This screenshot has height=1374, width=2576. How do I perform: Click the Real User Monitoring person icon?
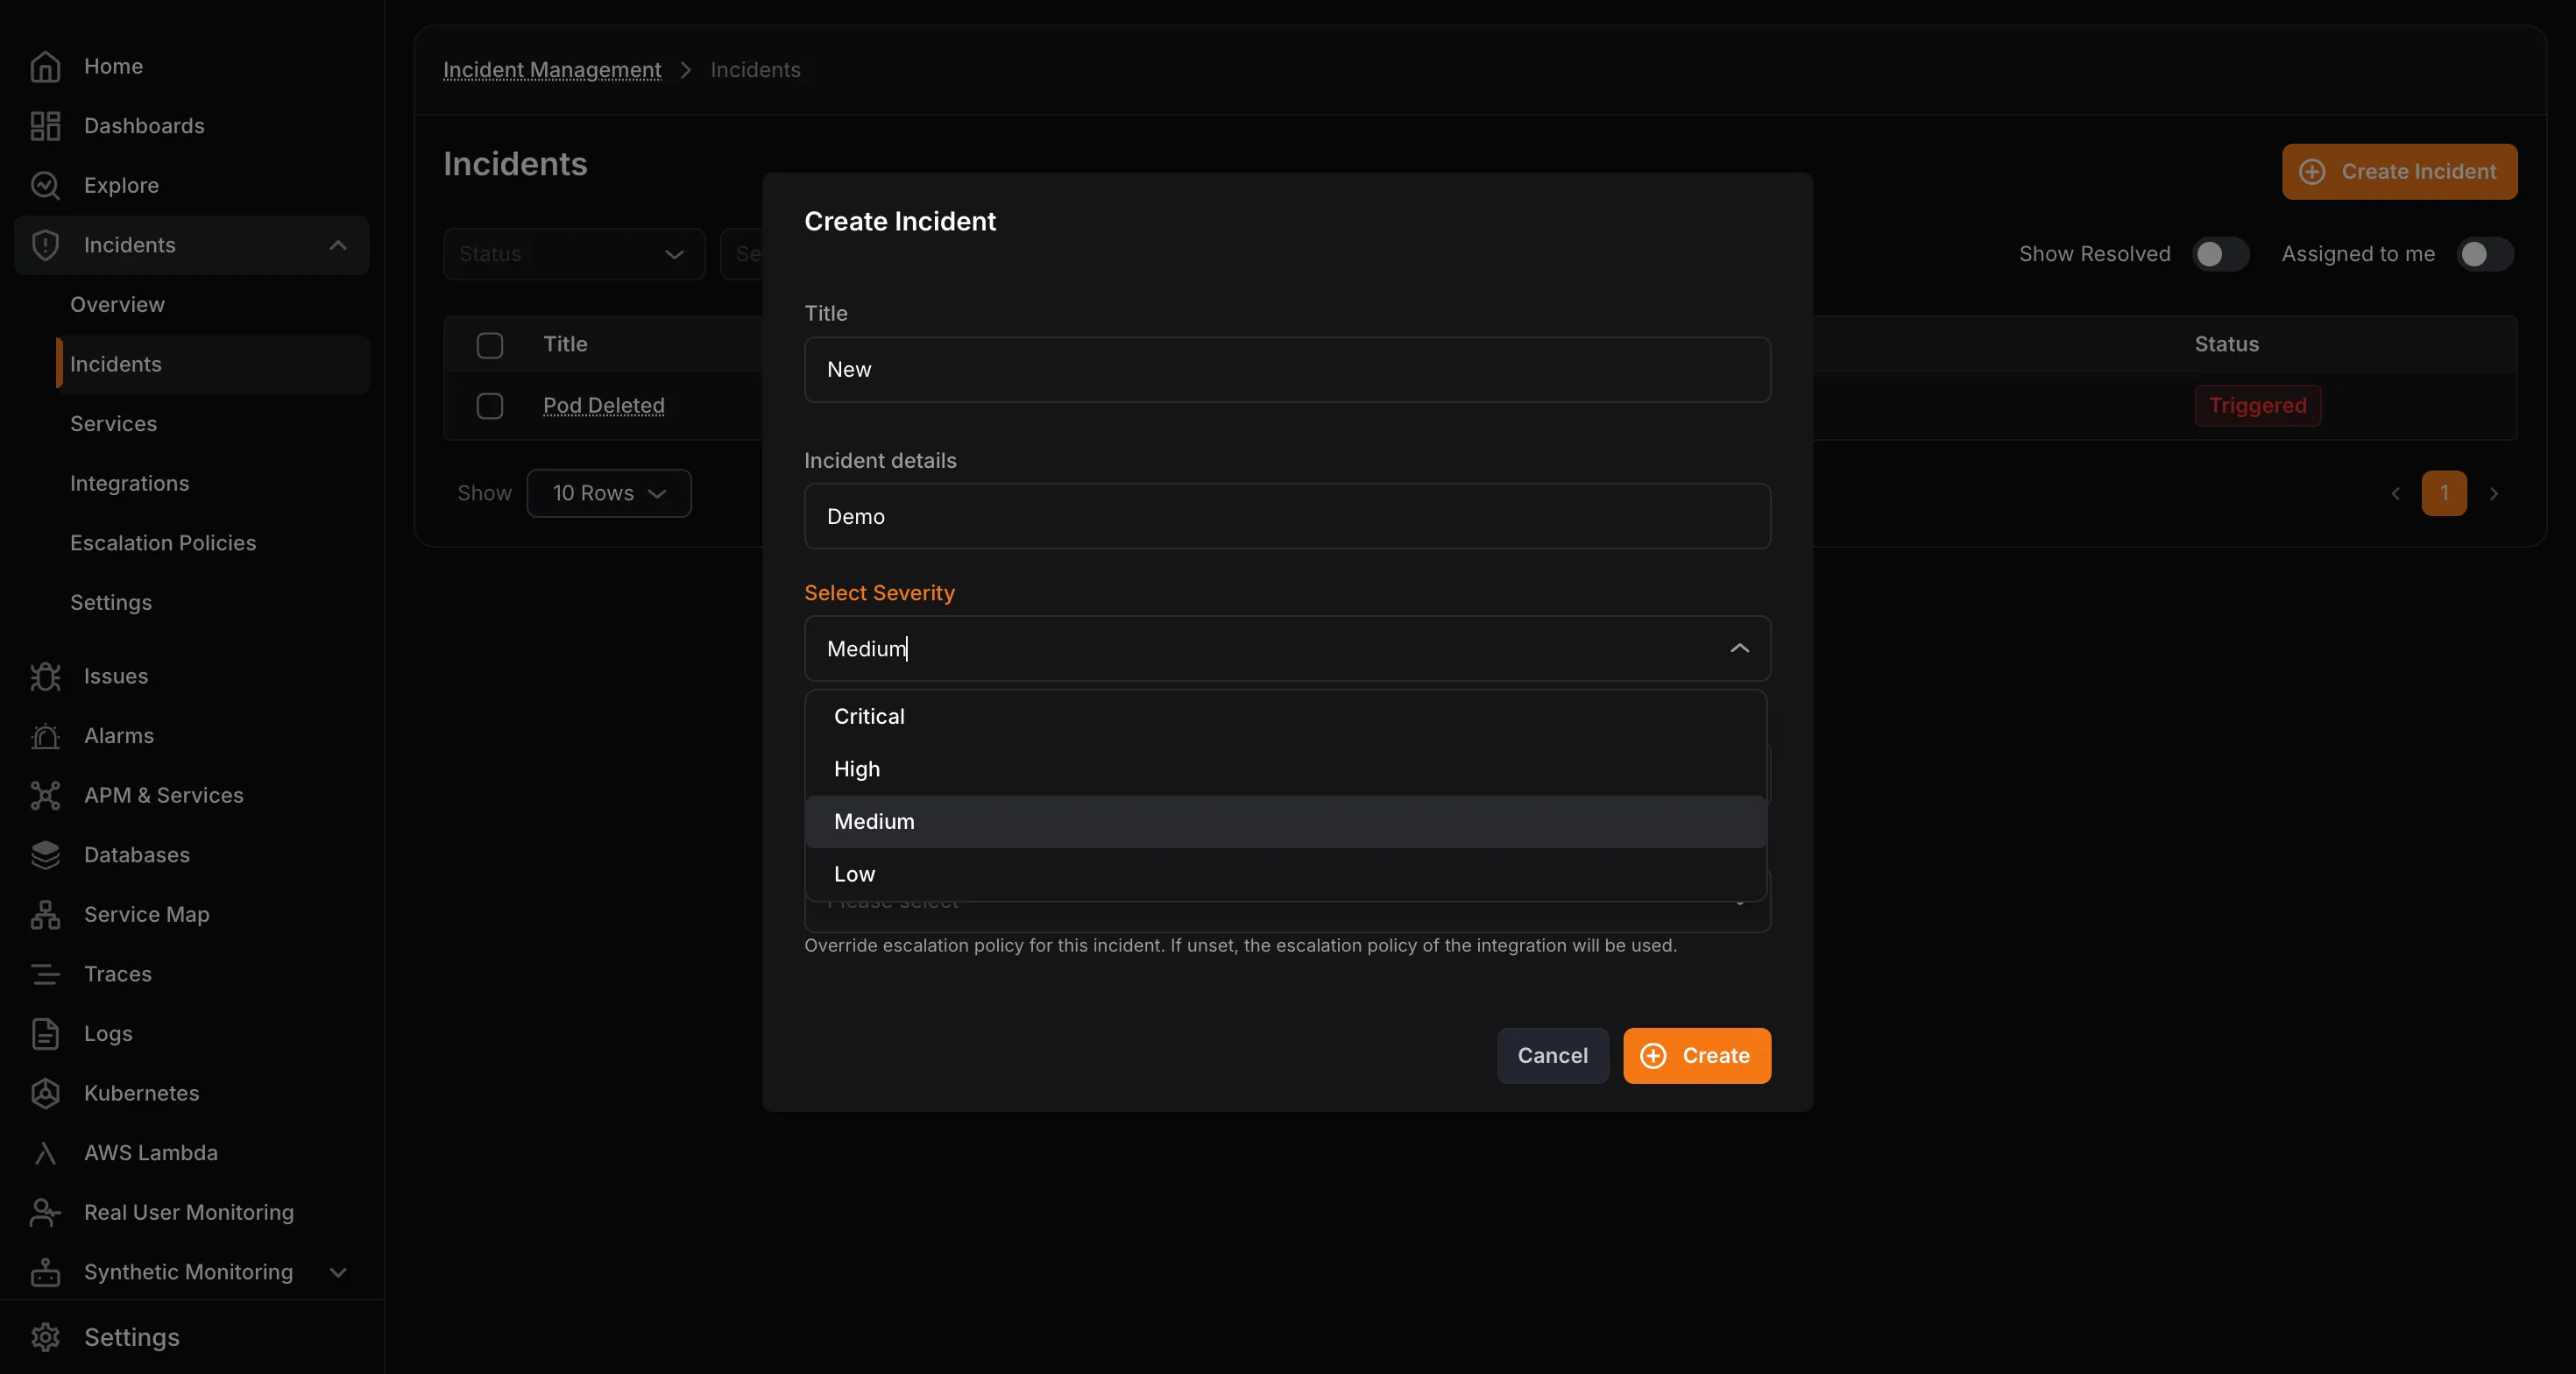tap(45, 1212)
